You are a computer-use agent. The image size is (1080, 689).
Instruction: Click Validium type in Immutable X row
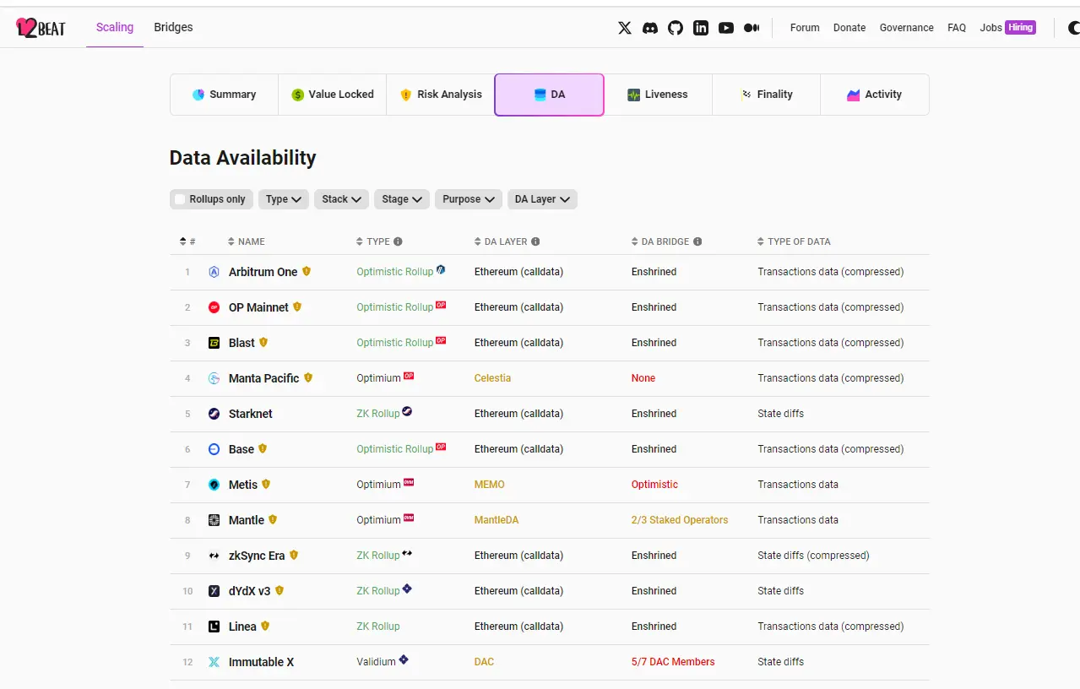376,662
